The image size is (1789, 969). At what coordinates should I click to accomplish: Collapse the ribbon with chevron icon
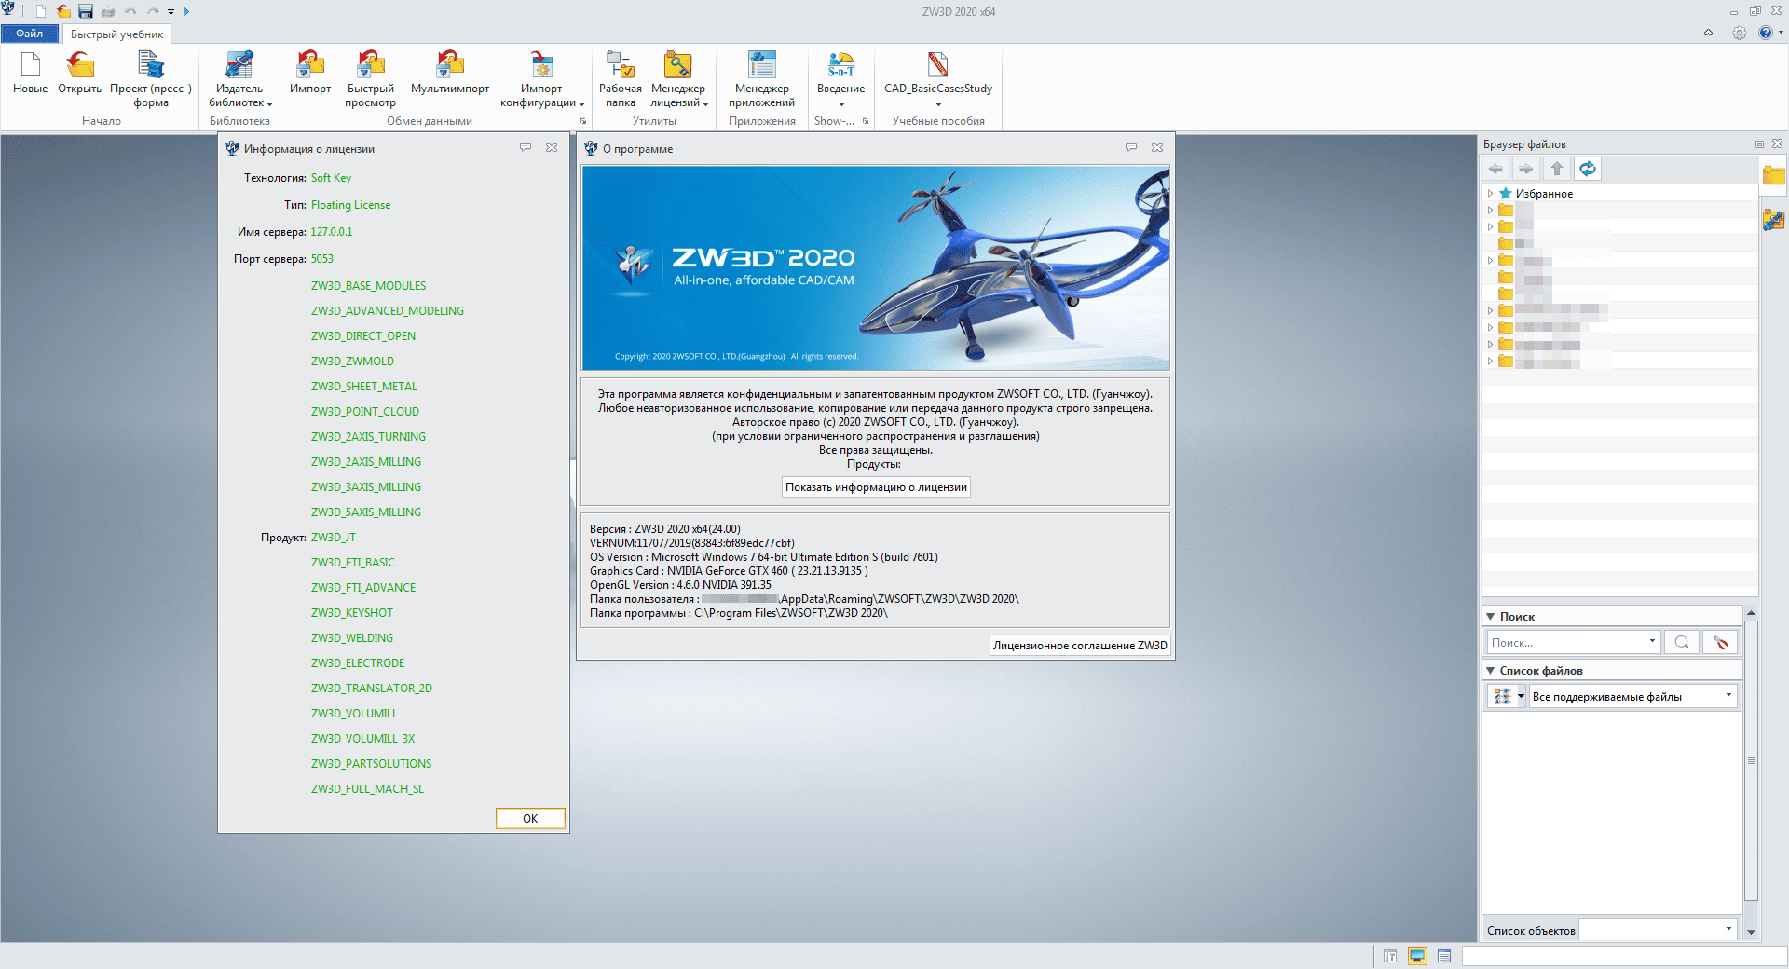(1708, 33)
